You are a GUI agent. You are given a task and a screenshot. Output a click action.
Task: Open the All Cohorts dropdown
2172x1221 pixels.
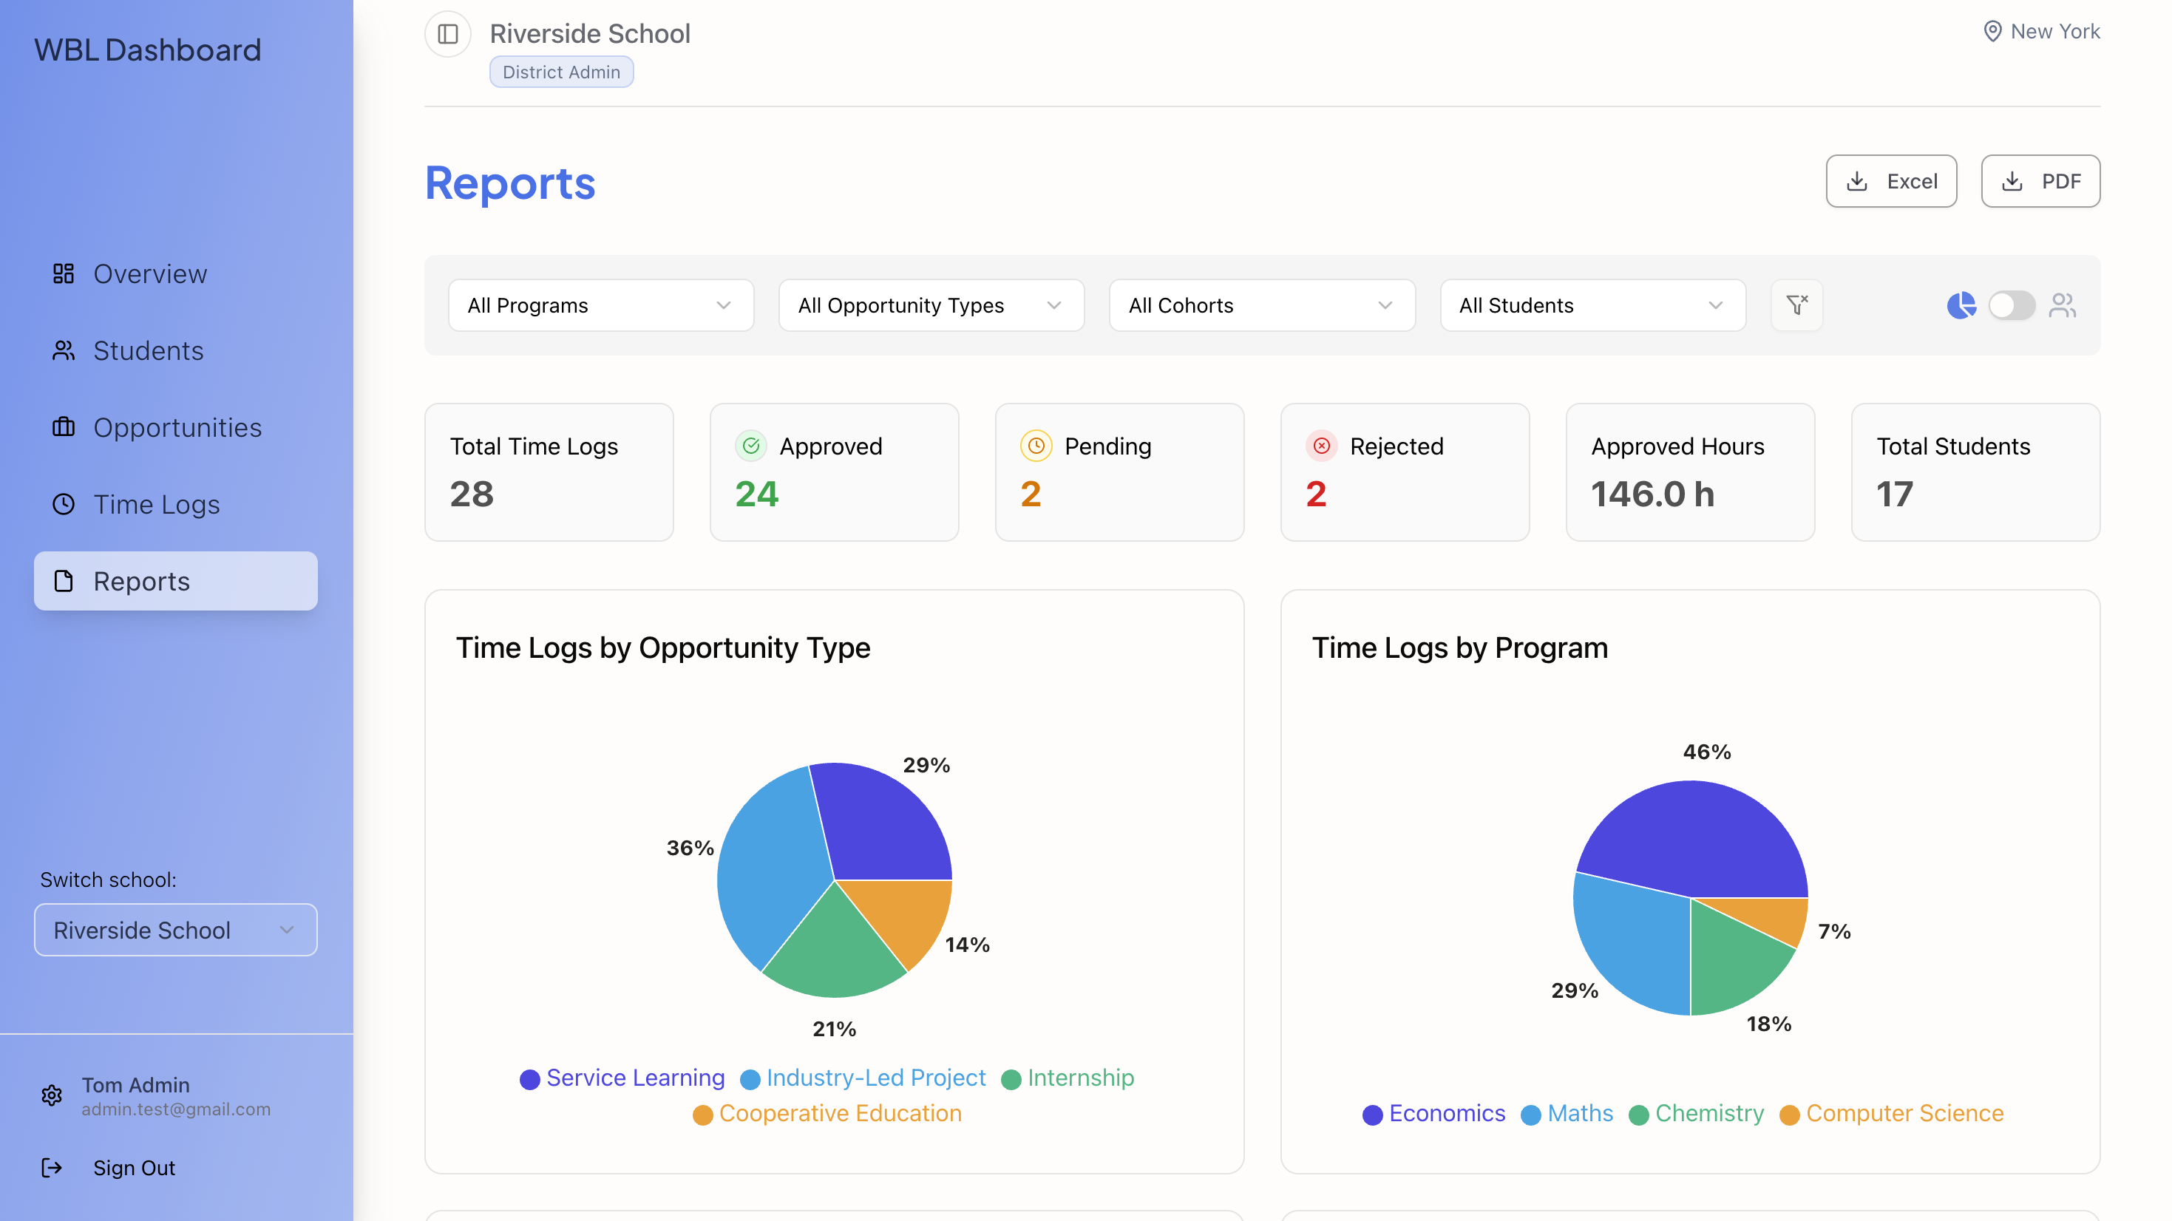coord(1260,305)
